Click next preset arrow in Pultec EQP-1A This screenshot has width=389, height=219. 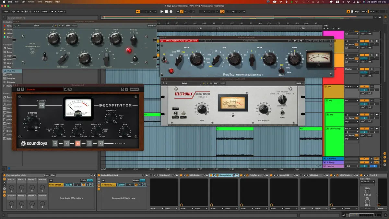point(18,26)
